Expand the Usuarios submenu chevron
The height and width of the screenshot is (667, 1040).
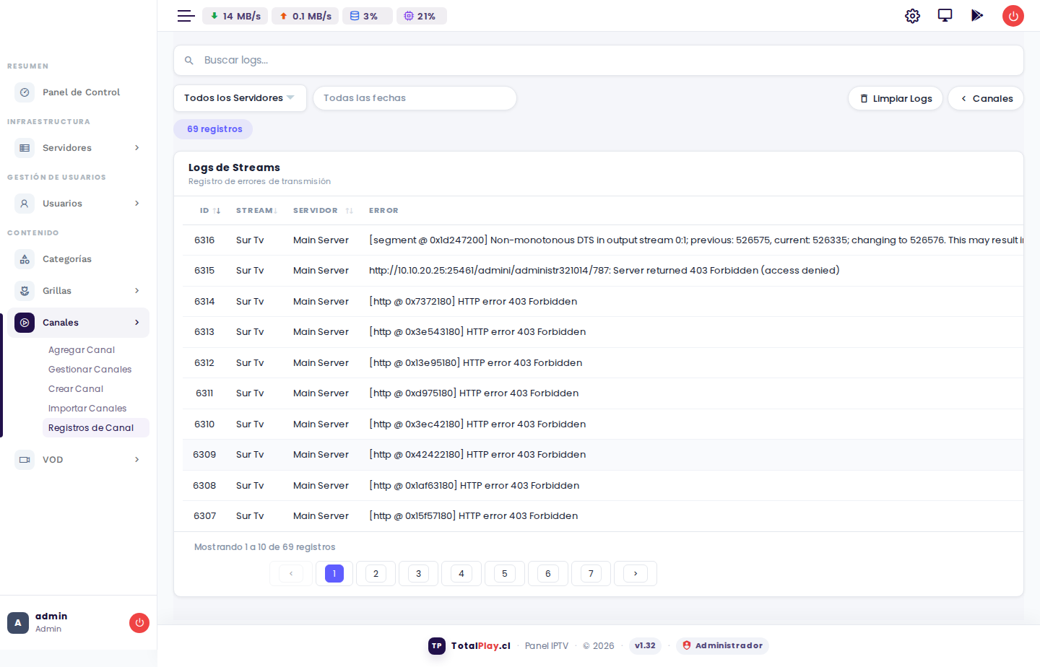tap(137, 204)
